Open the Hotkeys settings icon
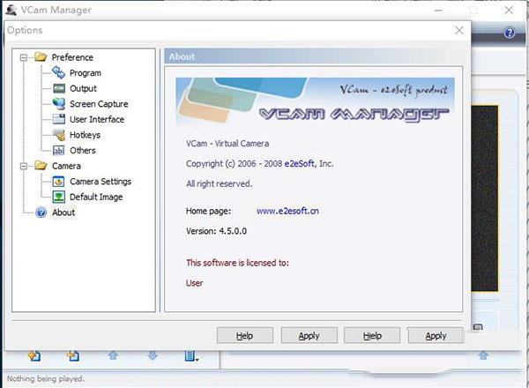Image resolution: width=529 pixels, height=388 pixels. 58,135
